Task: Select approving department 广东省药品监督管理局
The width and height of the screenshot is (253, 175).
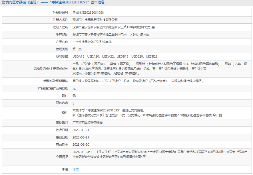Action: [87, 123]
